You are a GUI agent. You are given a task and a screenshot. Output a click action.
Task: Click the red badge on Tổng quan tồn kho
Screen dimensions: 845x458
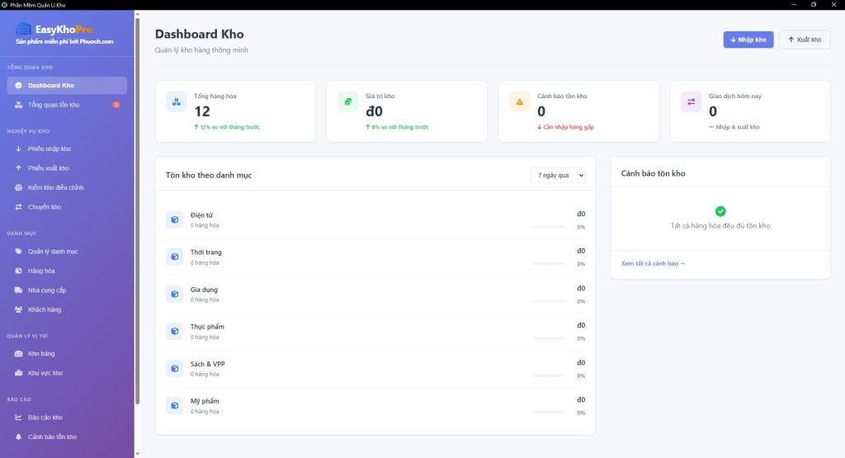(116, 105)
